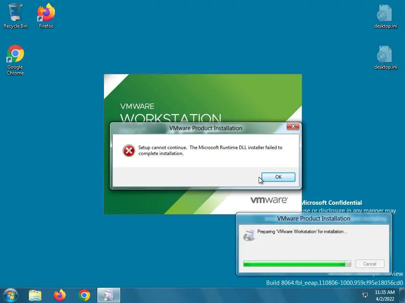Open the Recycle Bin desktop icon
The image size is (405, 303).
click(x=15, y=16)
